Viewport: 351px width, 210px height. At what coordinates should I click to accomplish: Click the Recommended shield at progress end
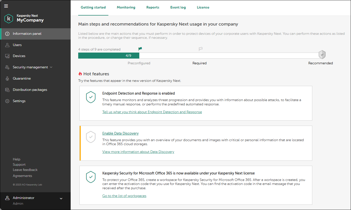pos(322,54)
